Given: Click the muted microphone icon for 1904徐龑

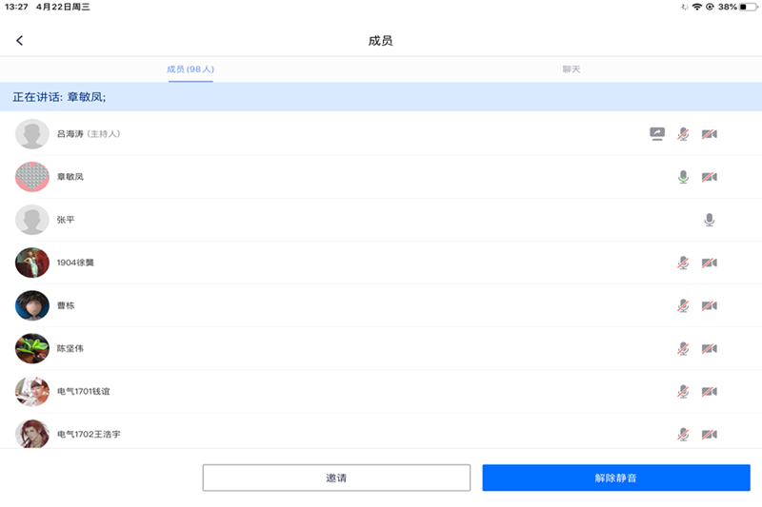Looking at the screenshot, I should pos(683,263).
